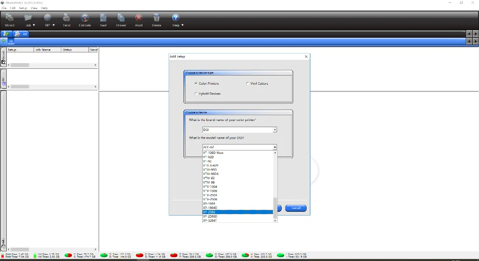Click the Delete trash bin icon
The width and height of the screenshot is (479, 261).
157,18
